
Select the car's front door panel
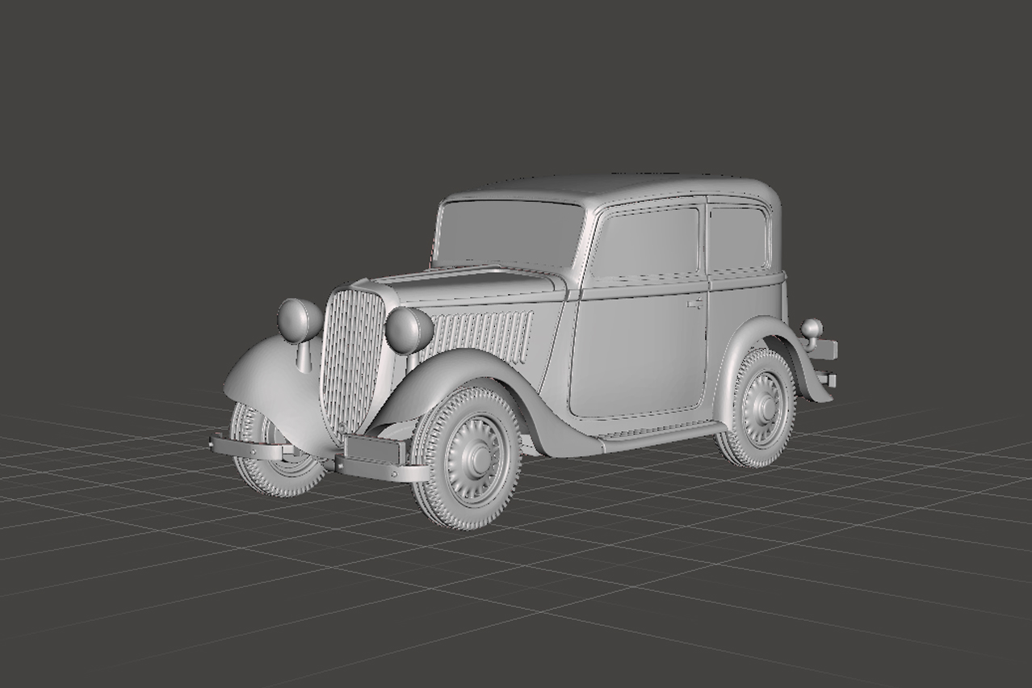tap(638, 355)
